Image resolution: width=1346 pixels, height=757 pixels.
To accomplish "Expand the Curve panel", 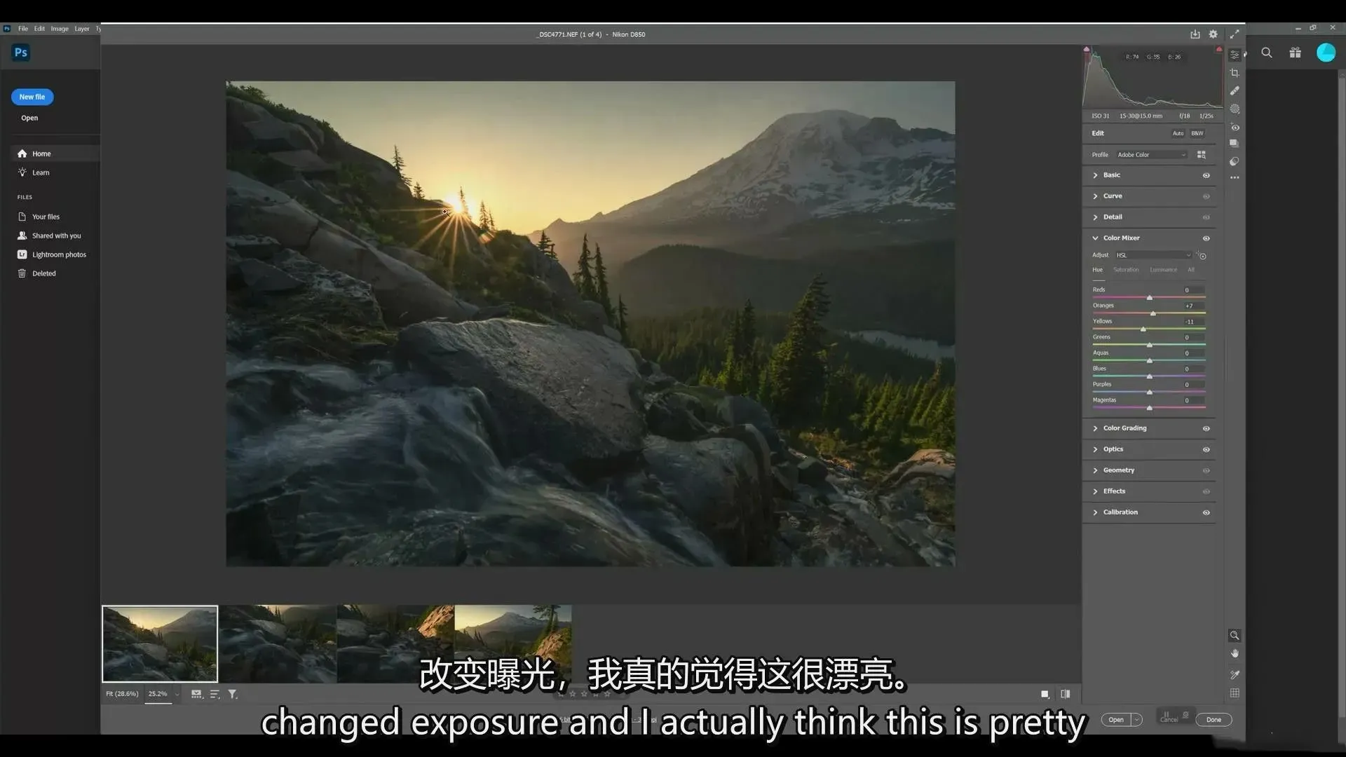I will 1112,196.
